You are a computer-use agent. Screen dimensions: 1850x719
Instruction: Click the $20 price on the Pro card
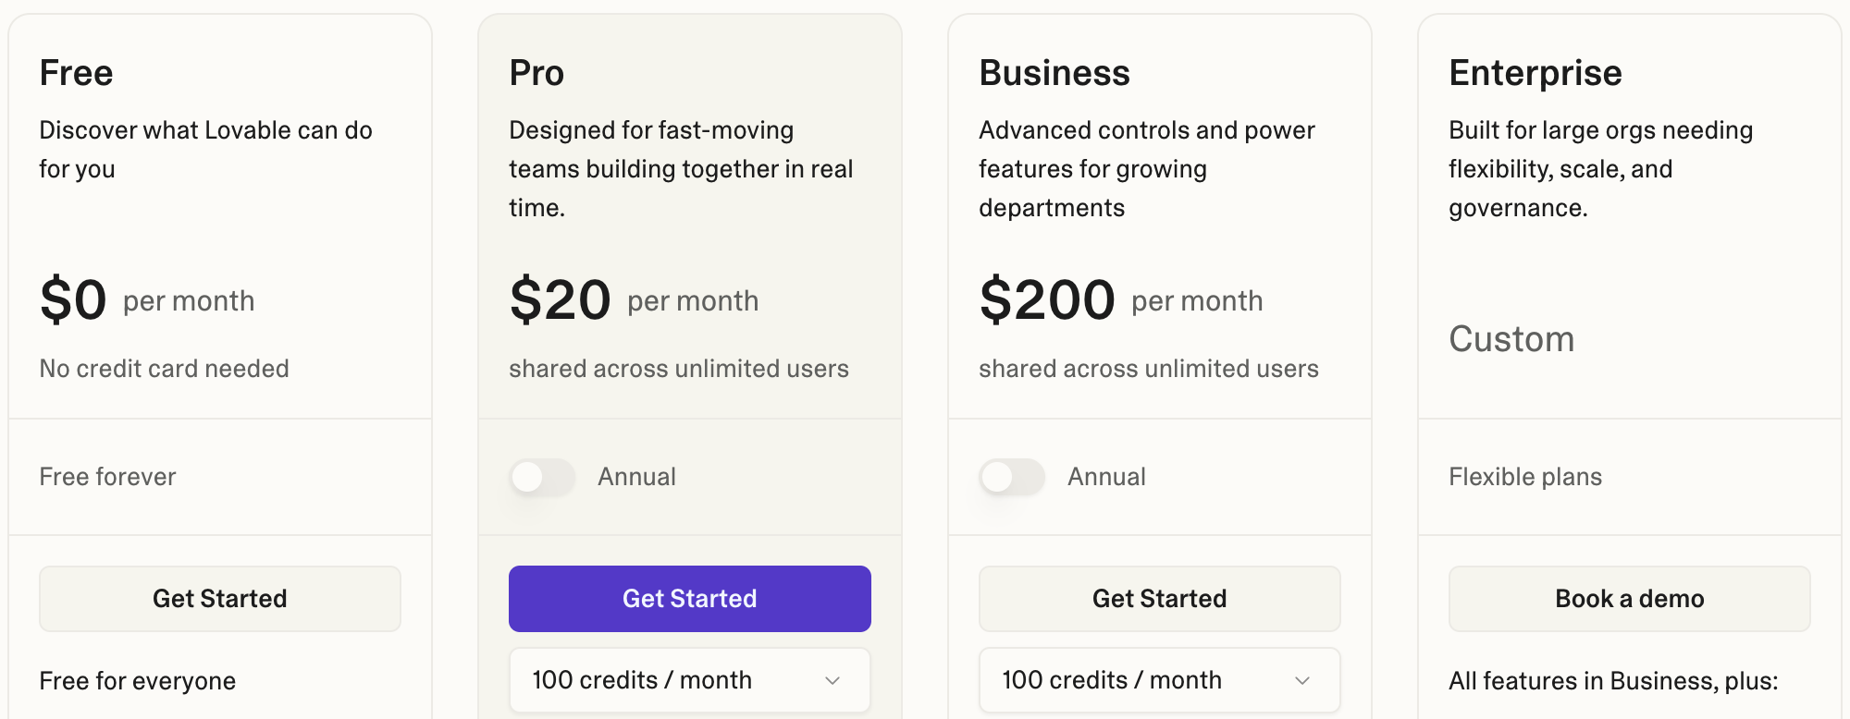tap(561, 300)
